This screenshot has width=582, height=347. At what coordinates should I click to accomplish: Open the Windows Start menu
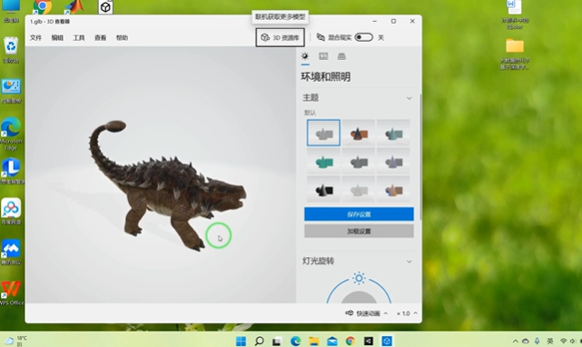point(241,341)
